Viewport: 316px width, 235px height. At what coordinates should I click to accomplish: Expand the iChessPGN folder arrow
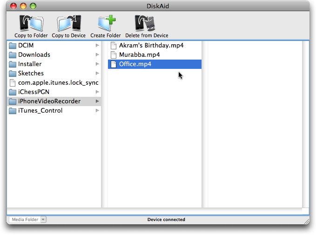(x=97, y=92)
